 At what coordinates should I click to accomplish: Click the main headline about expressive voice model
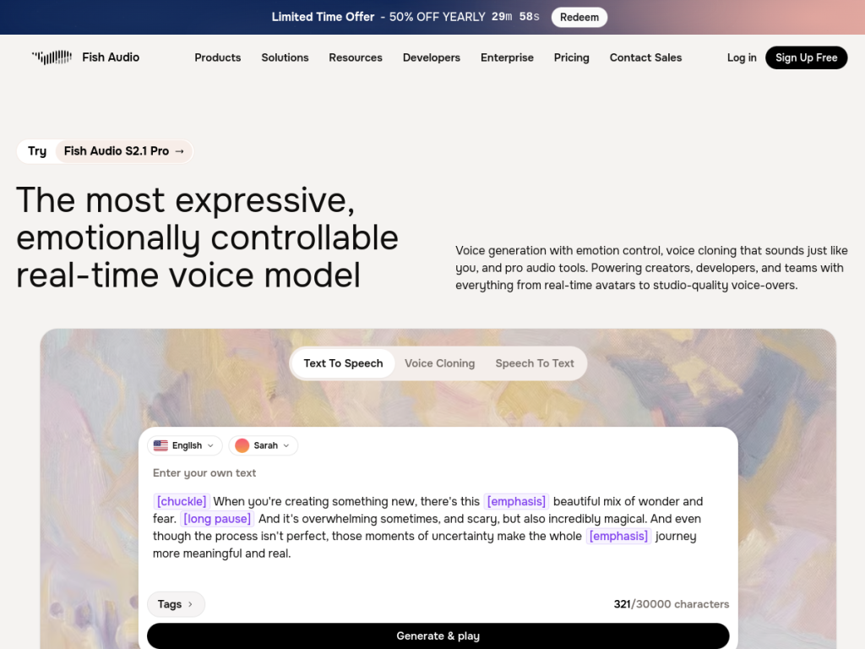click(x=208, y=237)
